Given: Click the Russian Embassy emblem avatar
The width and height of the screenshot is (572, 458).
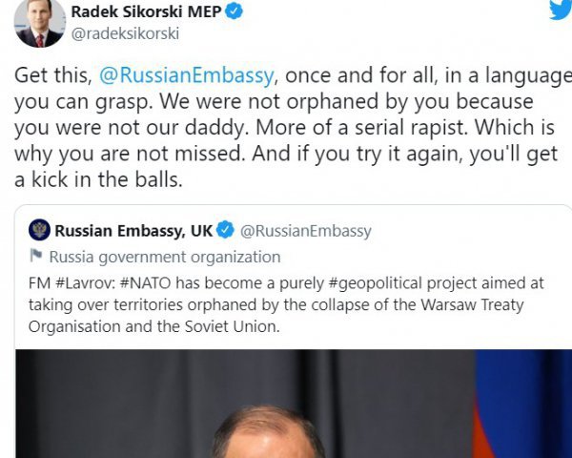Looking at the screenshot, I should pos(39,231).
